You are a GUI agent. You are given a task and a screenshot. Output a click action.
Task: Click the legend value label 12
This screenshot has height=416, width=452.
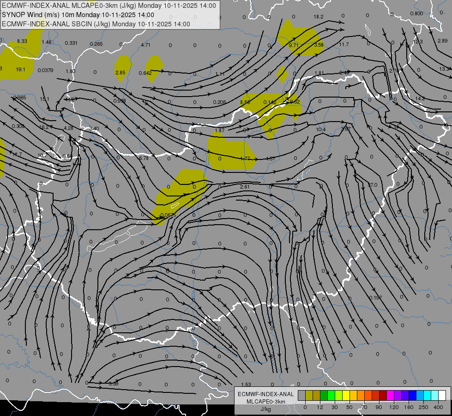[319, 407]
